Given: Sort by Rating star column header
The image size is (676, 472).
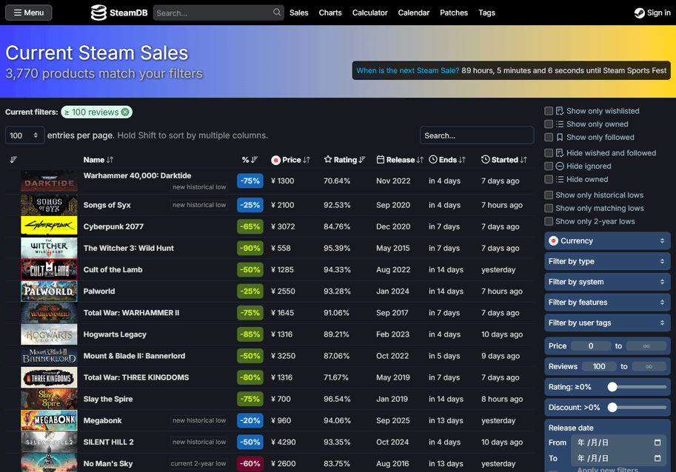Looking at the screenshot, I should (x=345, y=160).
